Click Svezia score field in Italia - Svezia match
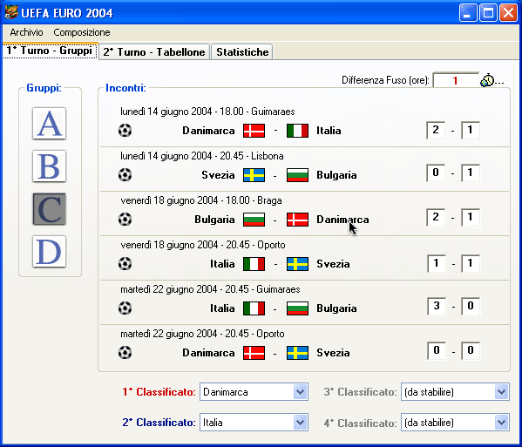The image size is (522, 447). click(471, 264)
